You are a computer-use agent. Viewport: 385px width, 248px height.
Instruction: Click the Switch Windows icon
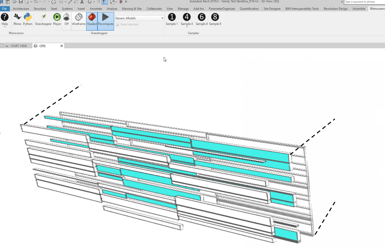tap(112, 2)
